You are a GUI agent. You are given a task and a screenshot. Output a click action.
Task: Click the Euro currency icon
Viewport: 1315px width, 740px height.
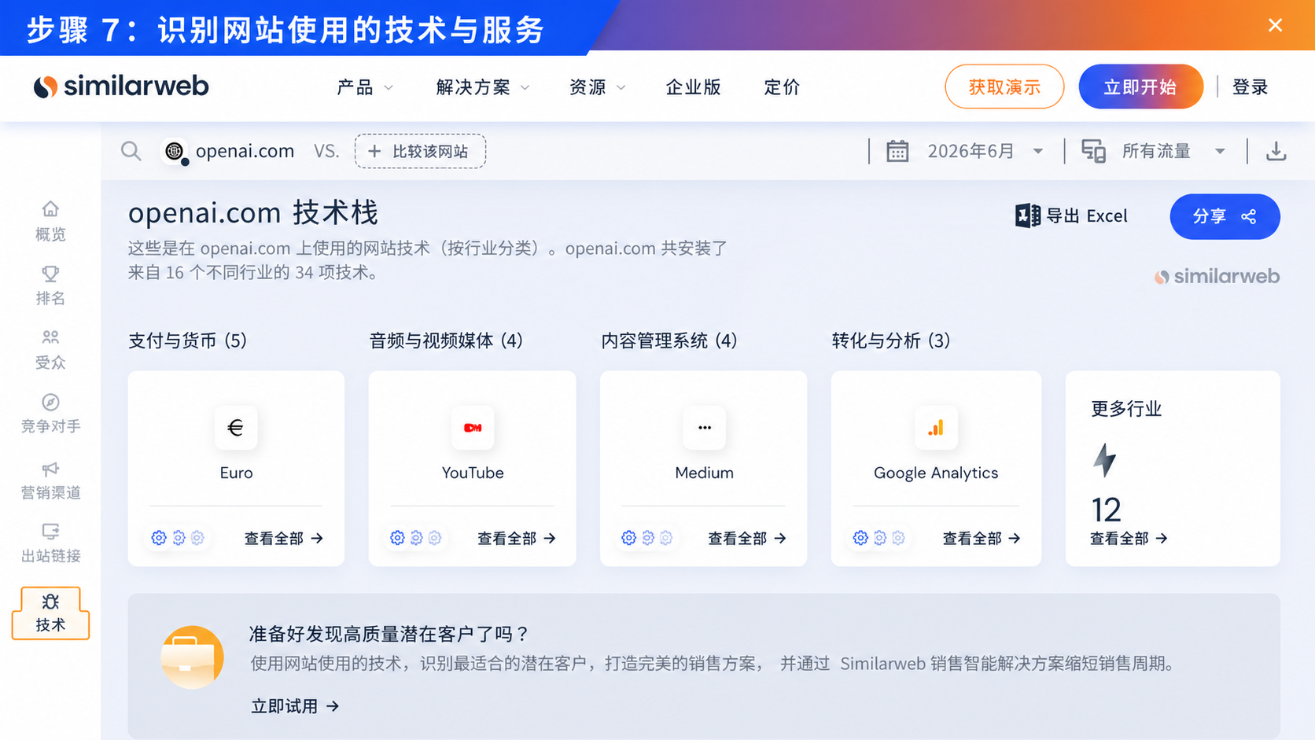coord(235,428)
